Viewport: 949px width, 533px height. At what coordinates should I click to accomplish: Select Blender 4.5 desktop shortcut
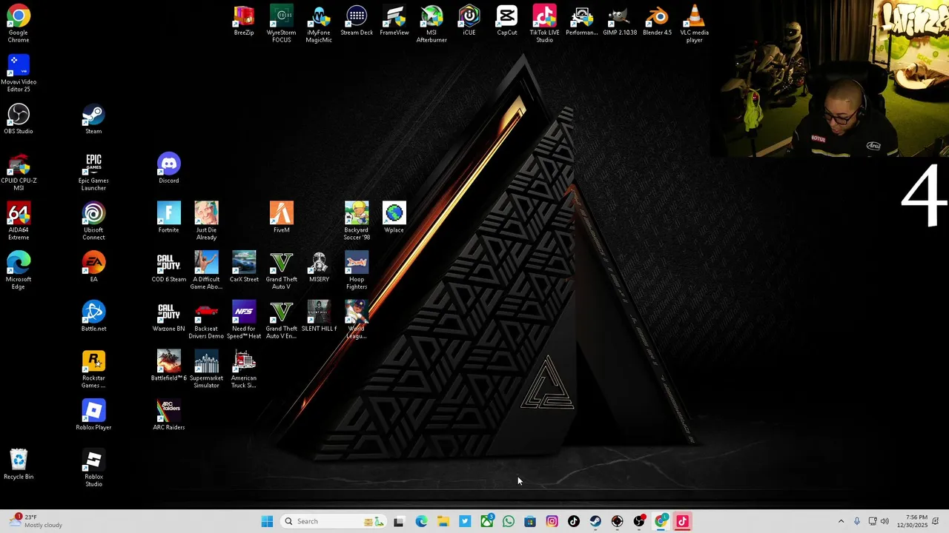(658, 21)
